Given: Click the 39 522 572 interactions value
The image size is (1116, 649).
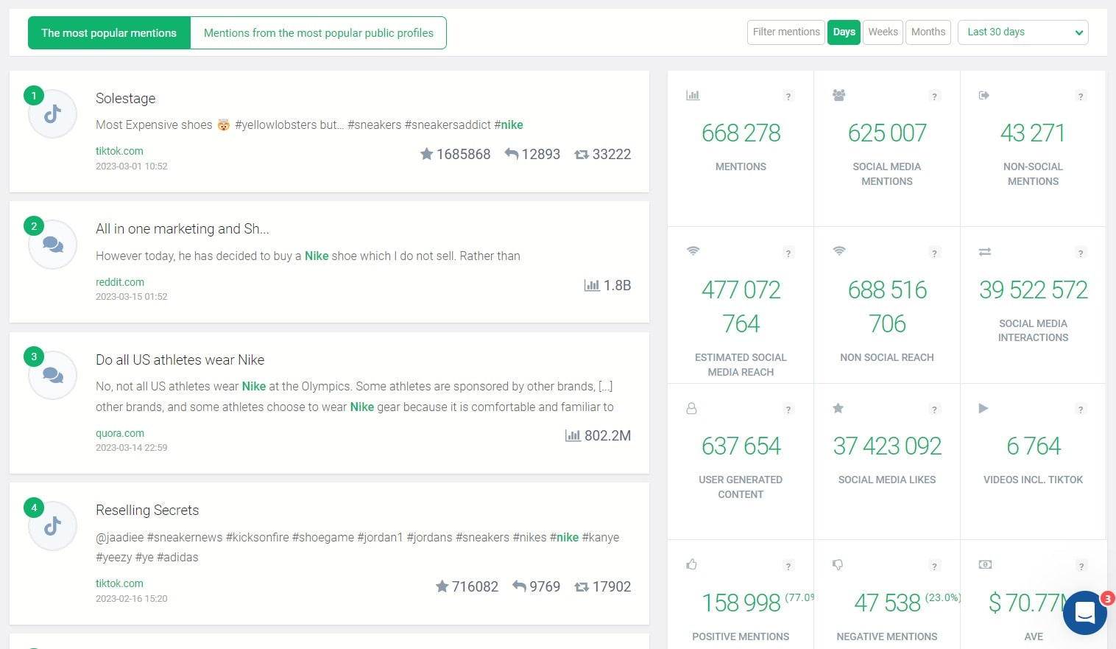Looking at the screenshot, I should point(1034,290).
